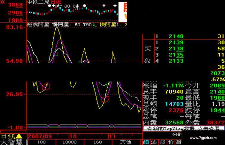Screen dimensions: 225x145
Task: Click the 中铁二局 stock name title
Action: coord(38,2)
